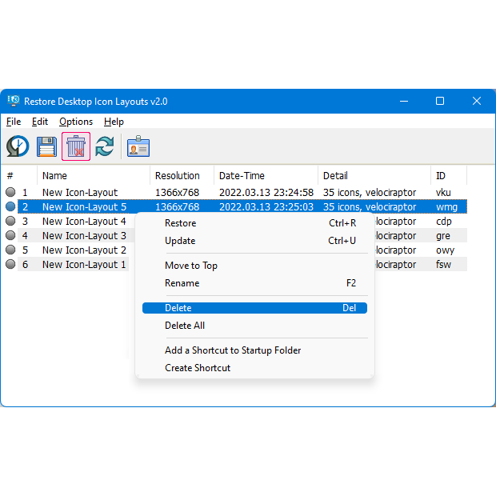Screen dimensions: 496x496
Task: Open the Edit menu
Action: [40, 122]
